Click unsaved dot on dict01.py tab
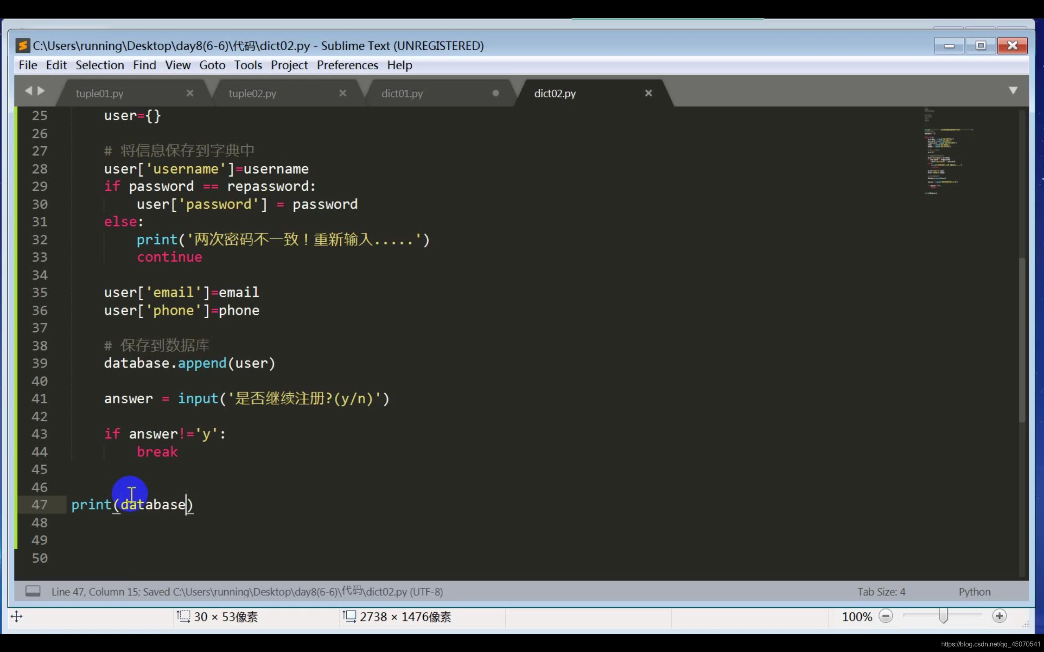The image size is (1044, 652). pos(495,93)
